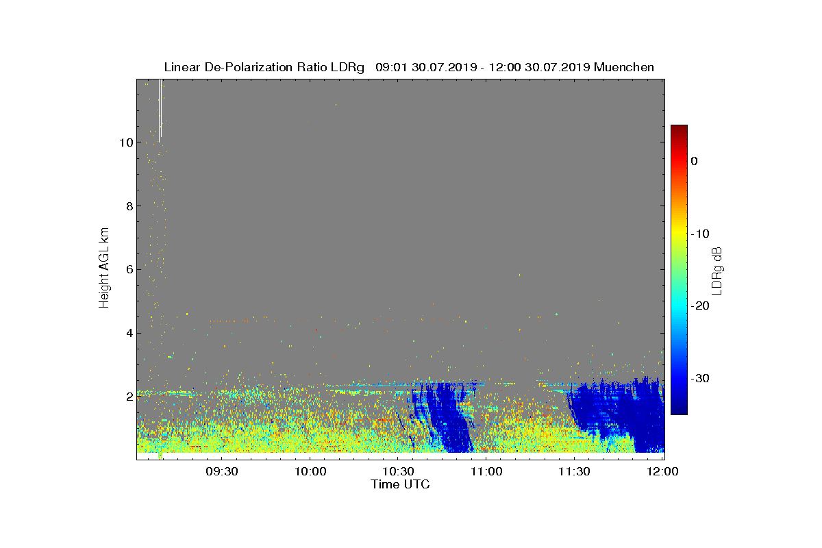The width and height of the screenshot is (822, 548).
Task: Click the height tick label 2
Action: (129, 397)
